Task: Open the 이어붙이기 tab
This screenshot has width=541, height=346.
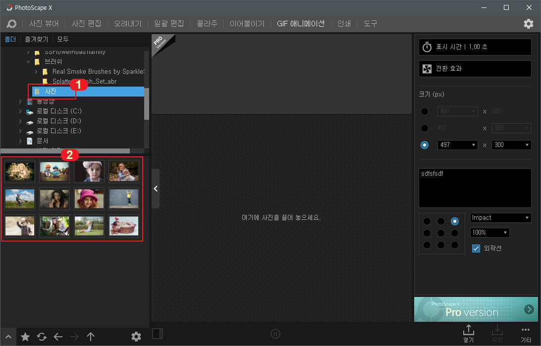Action: 247,23
